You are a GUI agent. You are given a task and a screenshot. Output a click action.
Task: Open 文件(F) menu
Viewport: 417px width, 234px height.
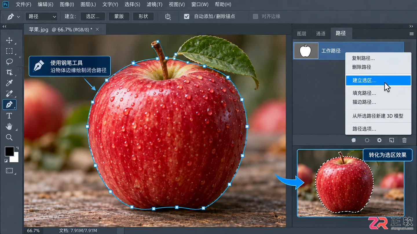pos(23,5)
